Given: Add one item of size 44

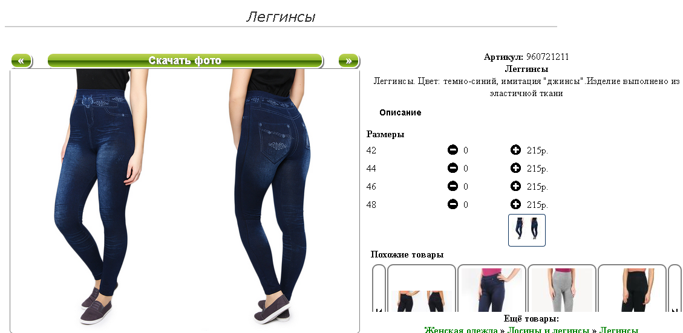Looking at the screenshot, I should [x=515, y=168].
